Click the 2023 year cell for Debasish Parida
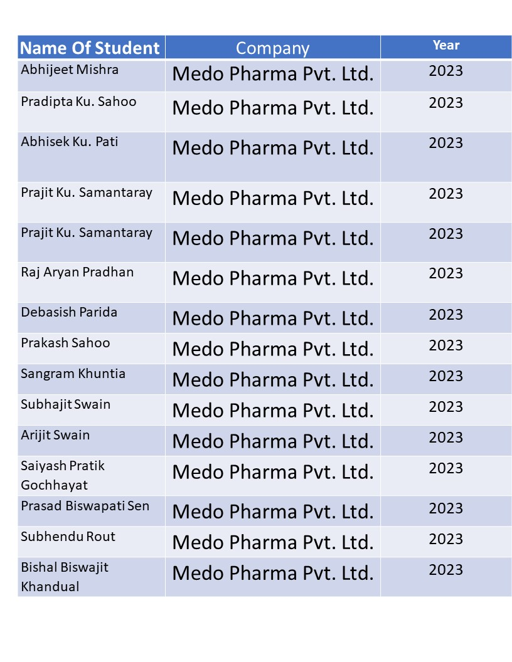The height and width of the screenshot is (662, 512). (x=446, y=318)
